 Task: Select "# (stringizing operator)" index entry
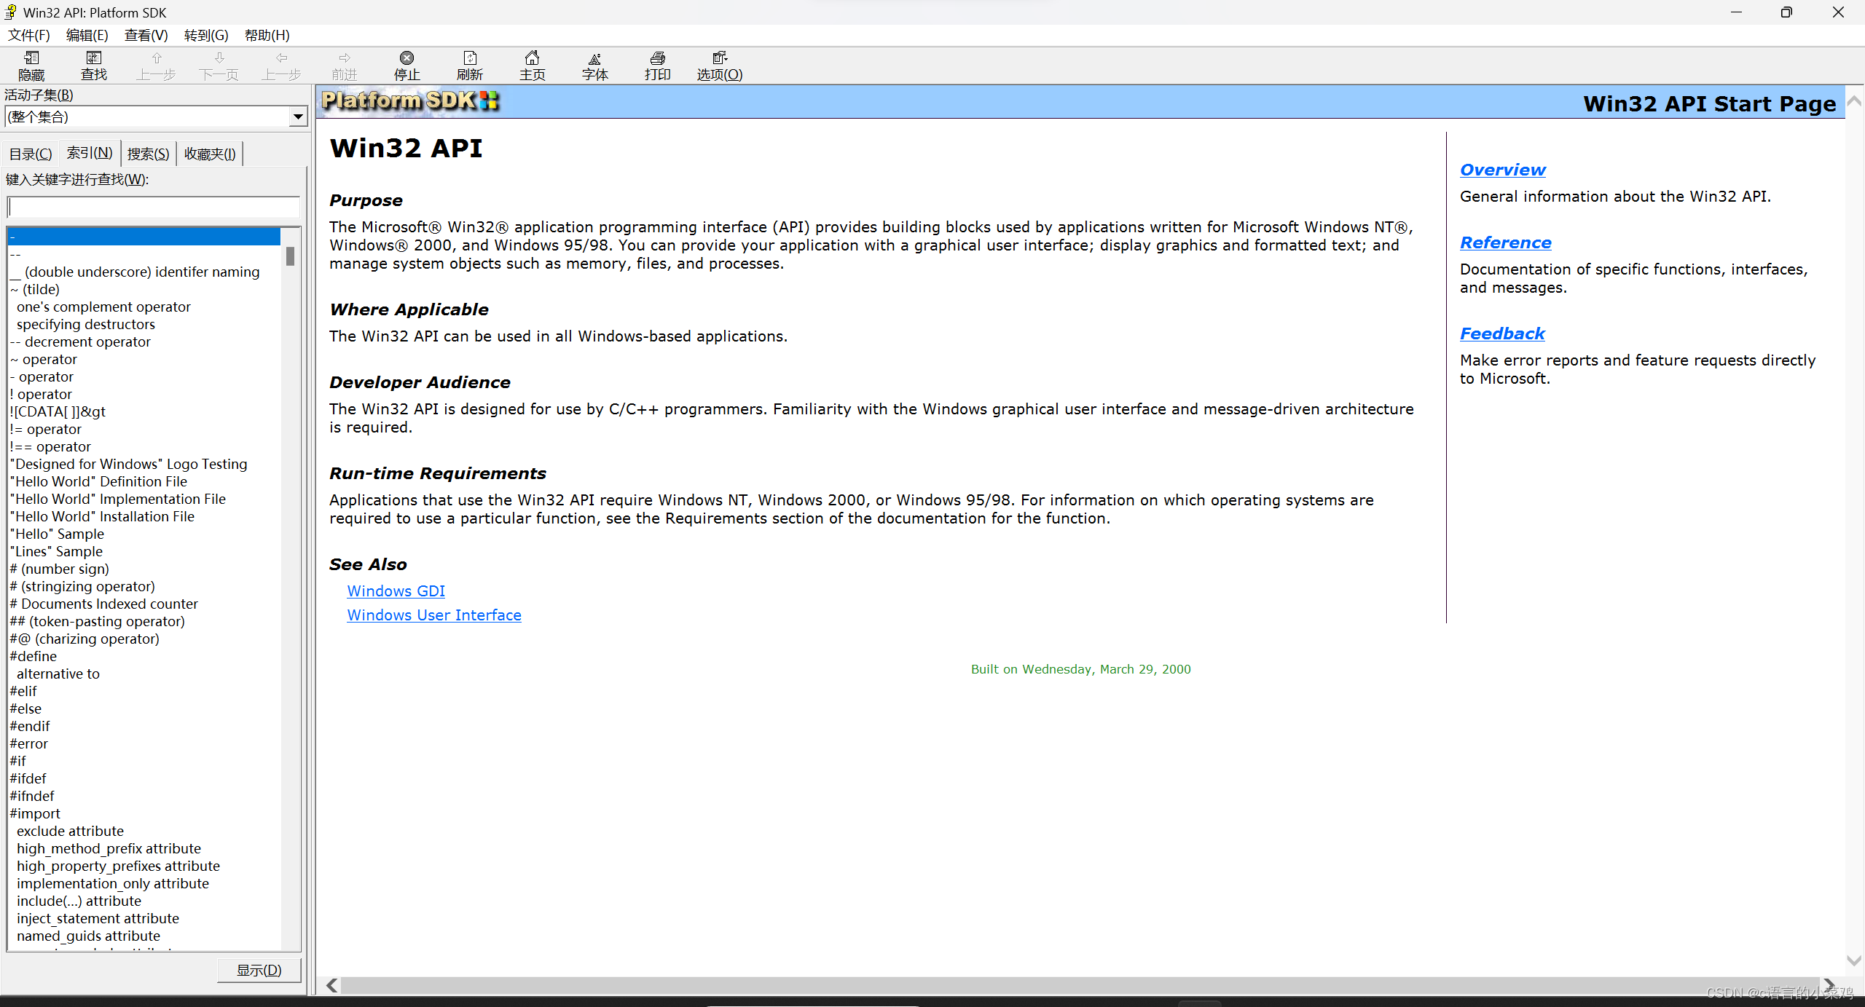click(x=82, y=586)
